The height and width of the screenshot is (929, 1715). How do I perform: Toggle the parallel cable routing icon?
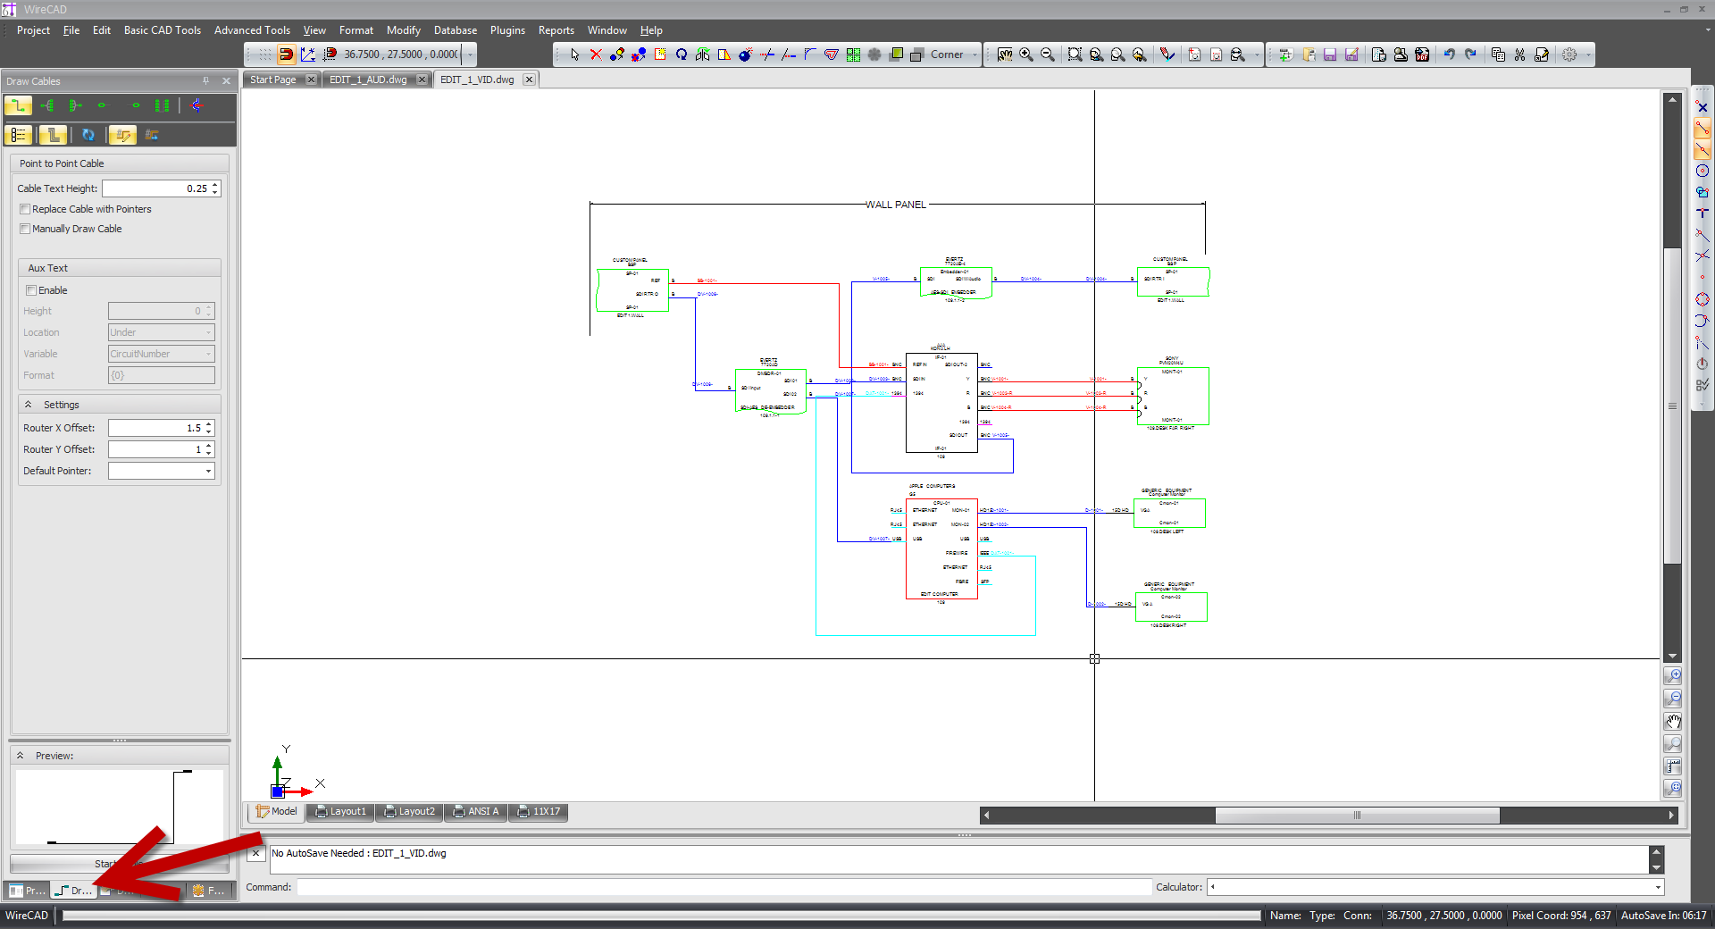pos(53,135)
